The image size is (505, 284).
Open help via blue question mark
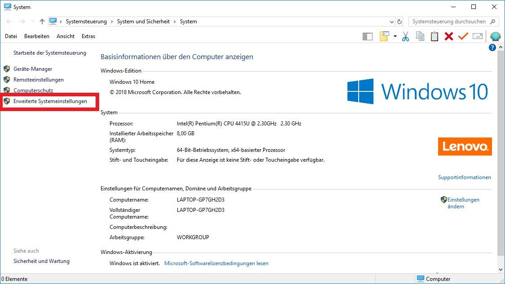click(x=492, y=47)
